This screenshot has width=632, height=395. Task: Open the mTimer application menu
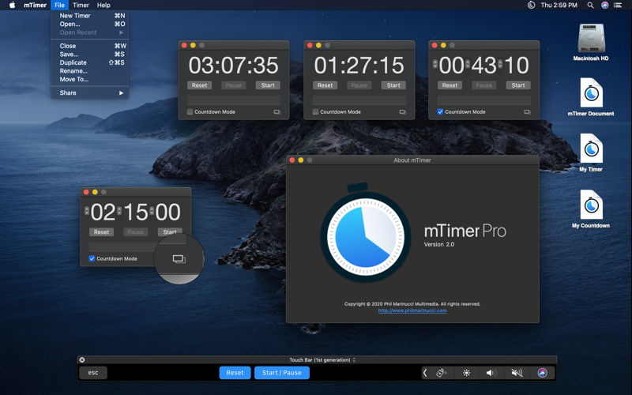35,6
